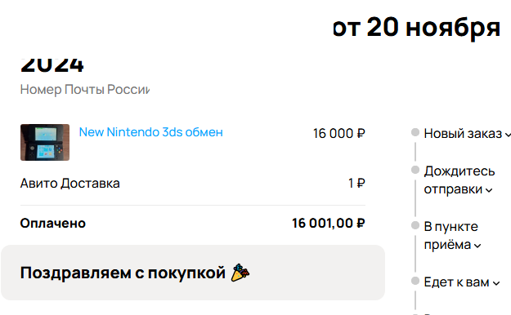Viewport: 511px width, 315px height.
Task: Click the party popper emoji icon
Action: (x=240, y=273)
